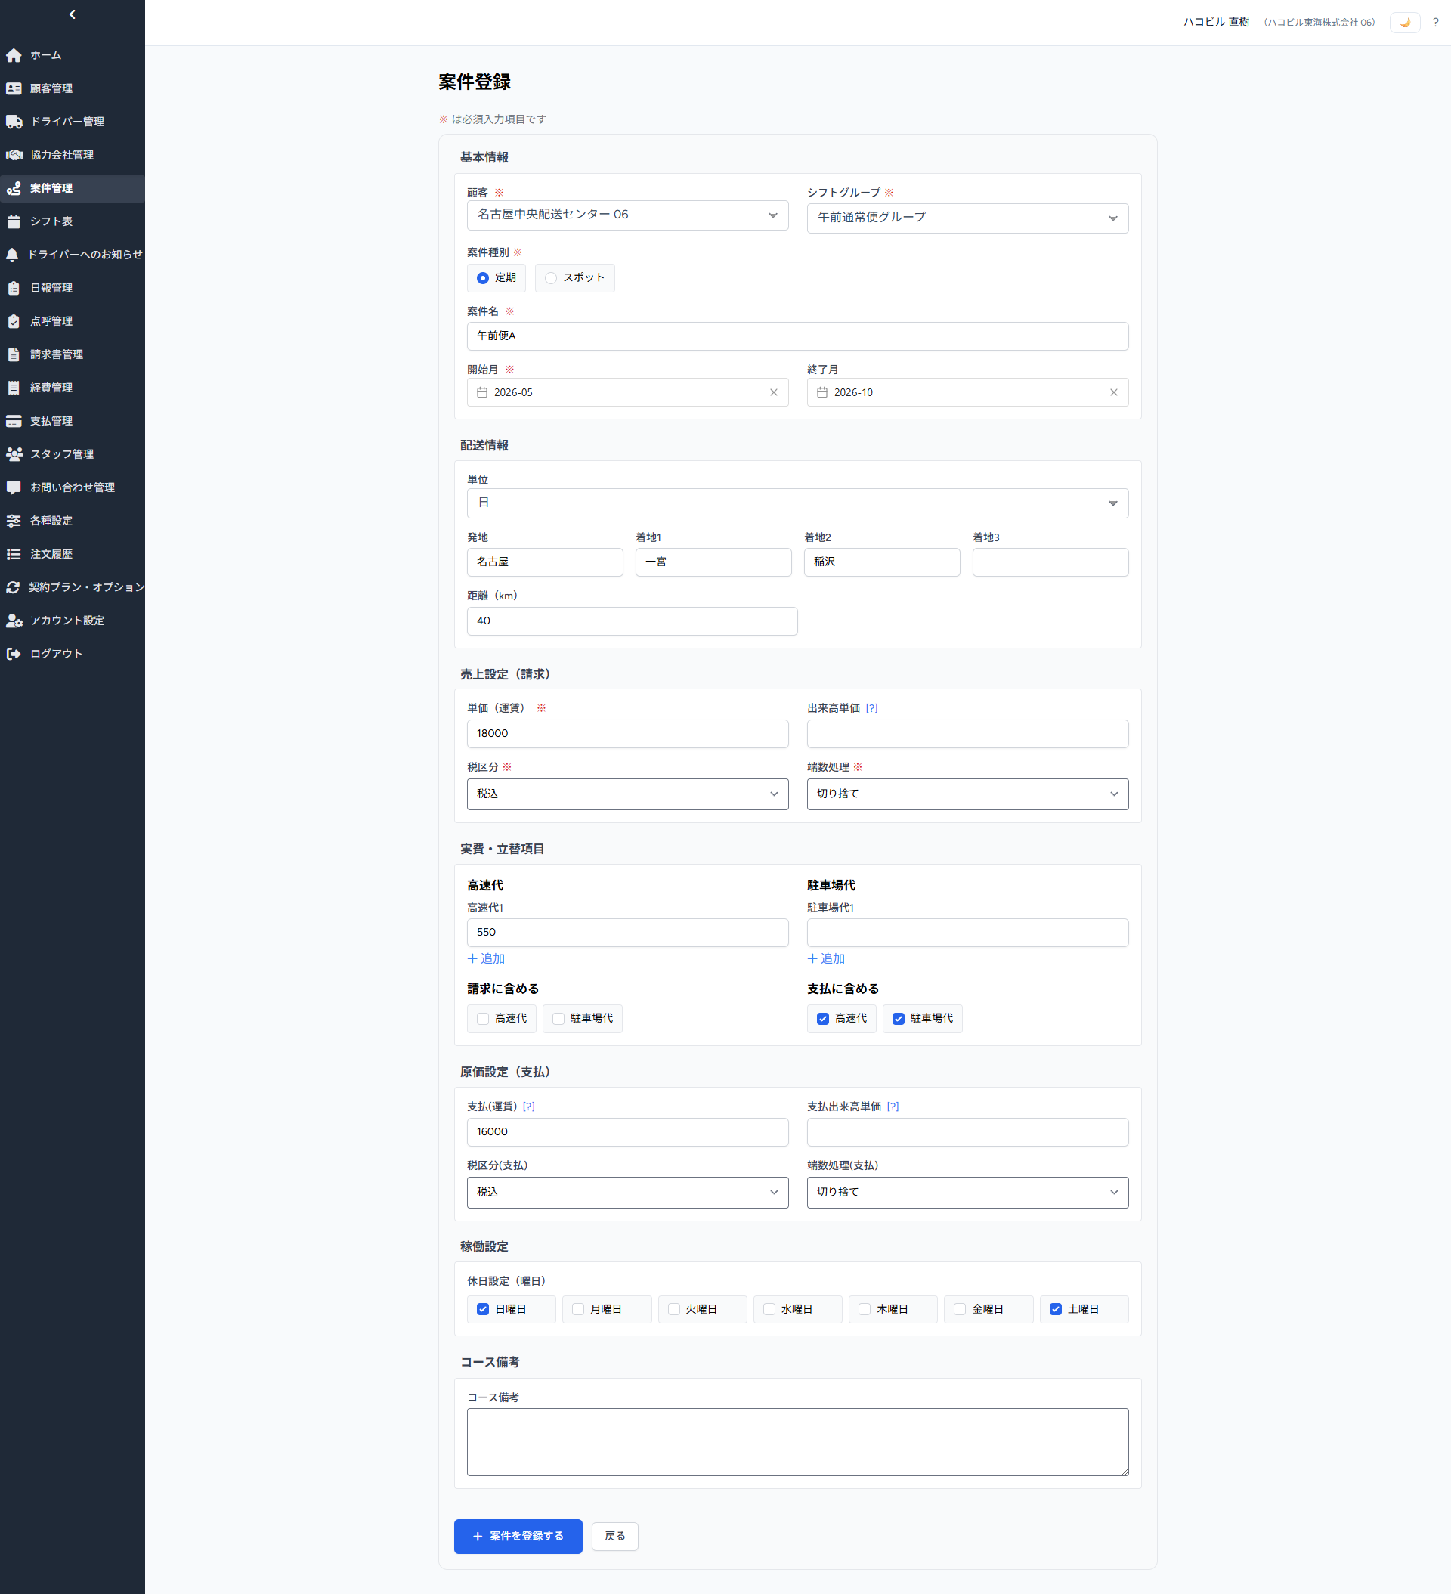The width and height of the screenshot is (1451, 1594).
Task: Check the 金曜日 holiday checkbox
Action: point(959,1309)
